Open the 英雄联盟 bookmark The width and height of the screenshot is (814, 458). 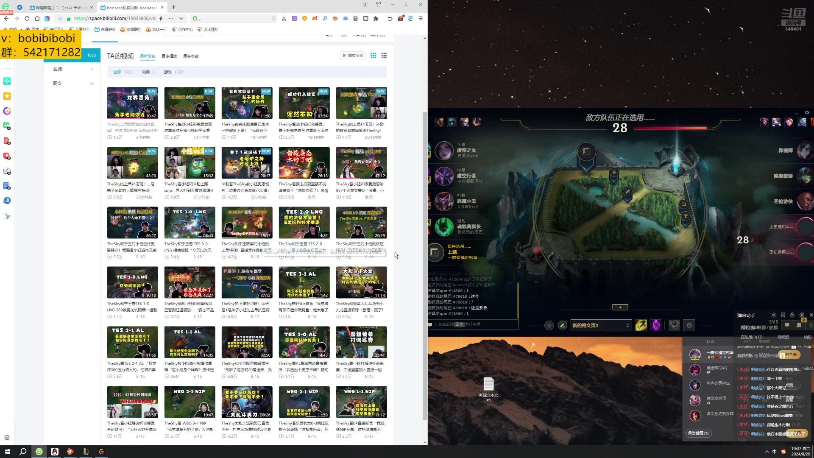click(x=131, y=30)
